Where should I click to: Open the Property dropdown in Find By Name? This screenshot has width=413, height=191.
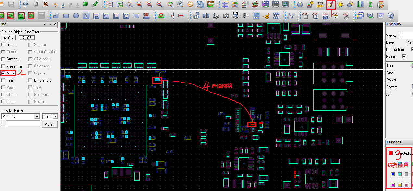pos(37,117)
